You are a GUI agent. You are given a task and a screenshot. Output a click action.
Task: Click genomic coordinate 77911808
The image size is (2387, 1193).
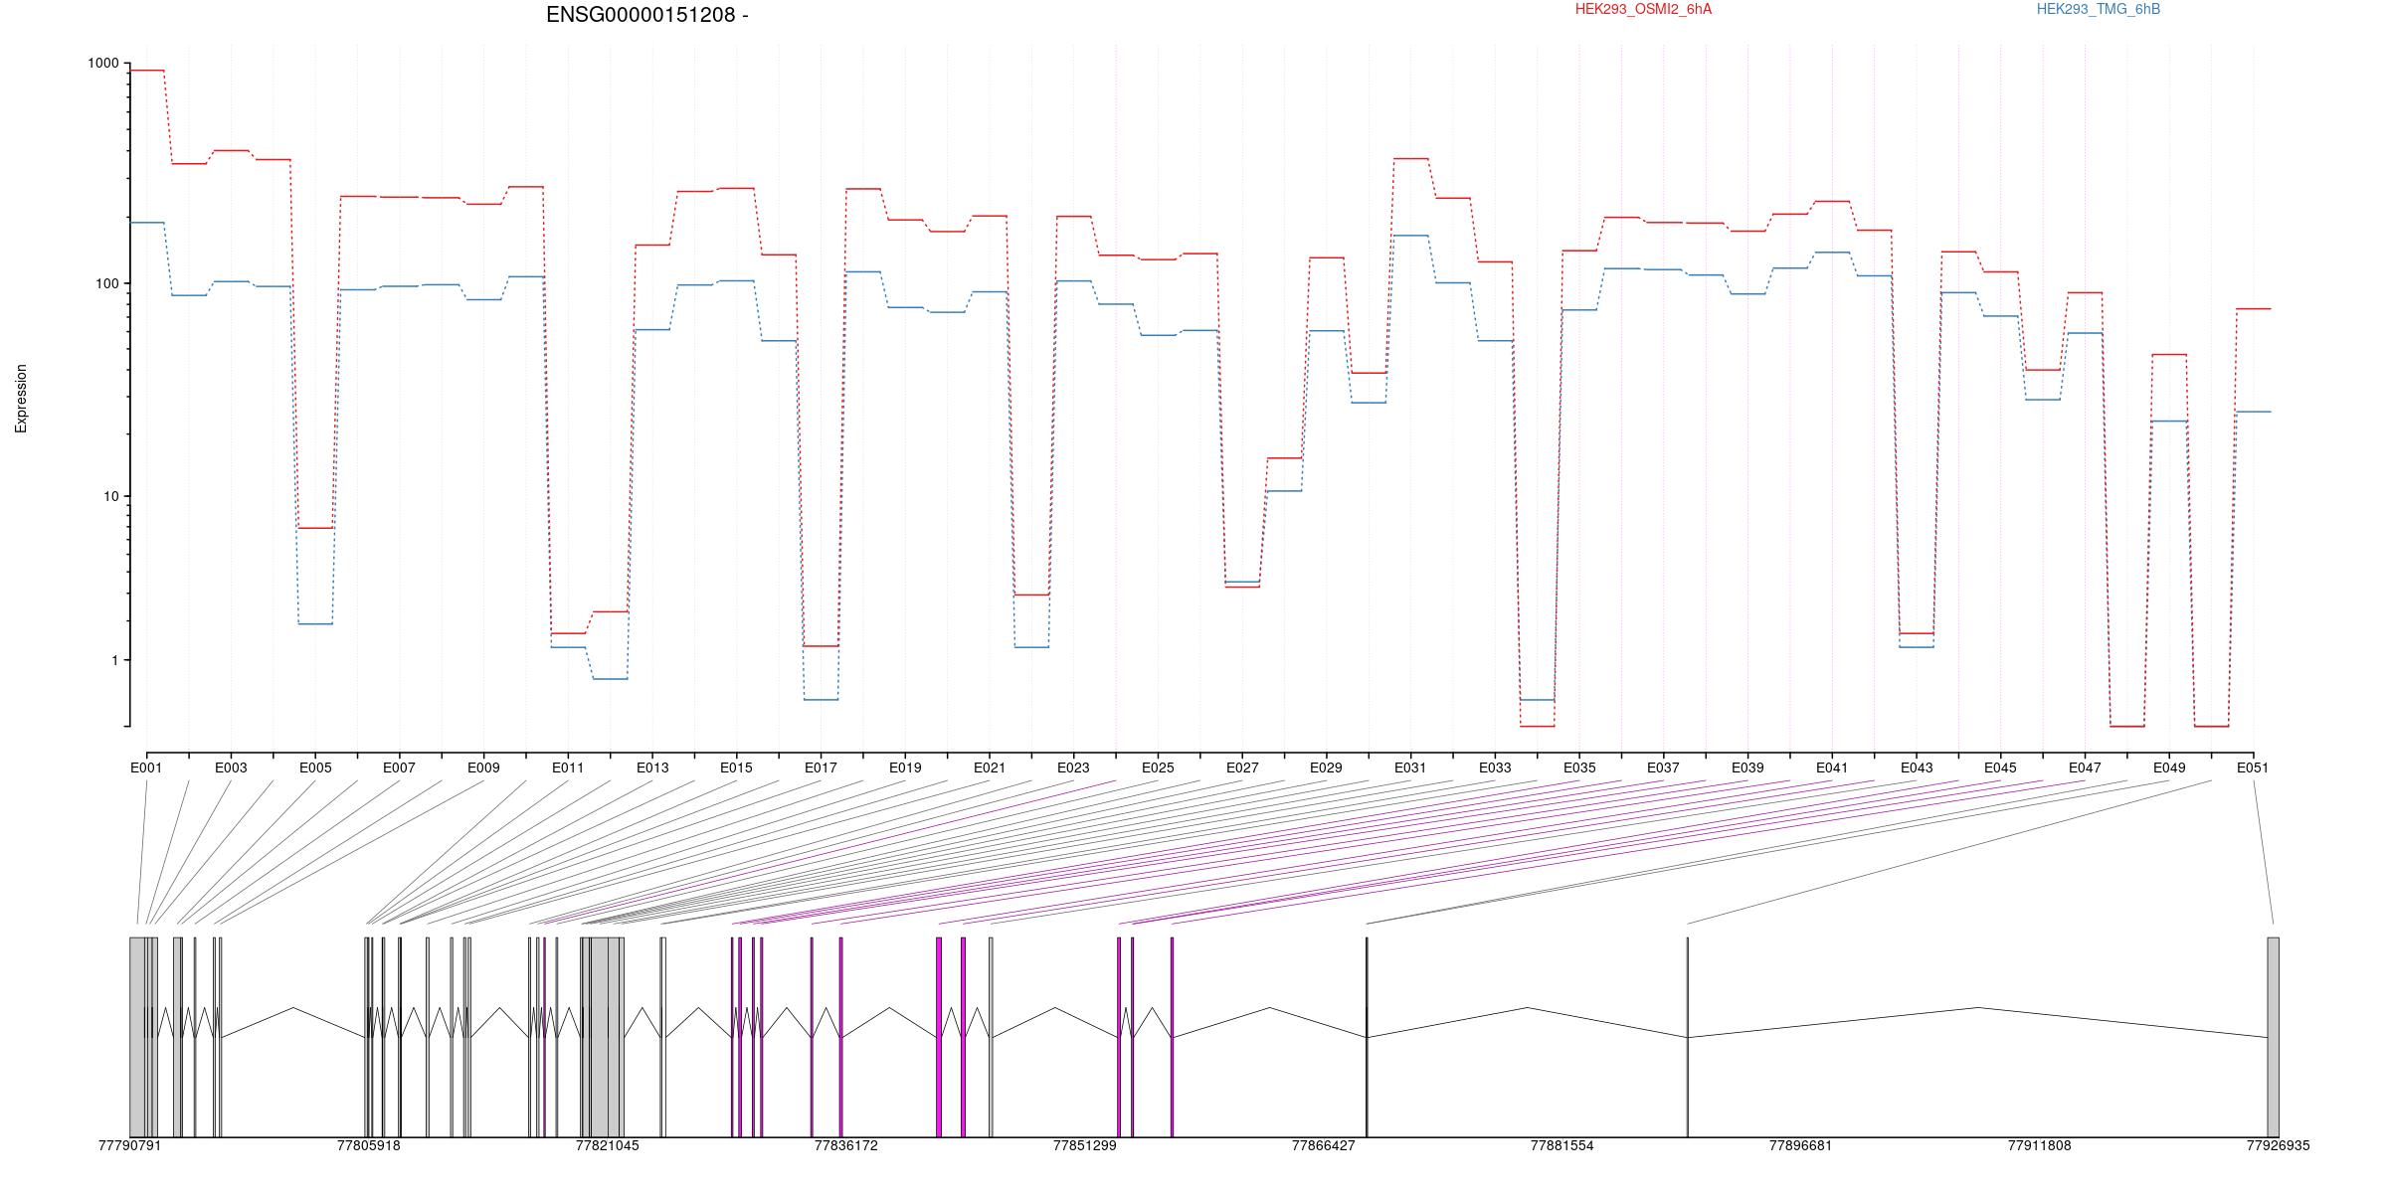(x=2039, y=1145)
